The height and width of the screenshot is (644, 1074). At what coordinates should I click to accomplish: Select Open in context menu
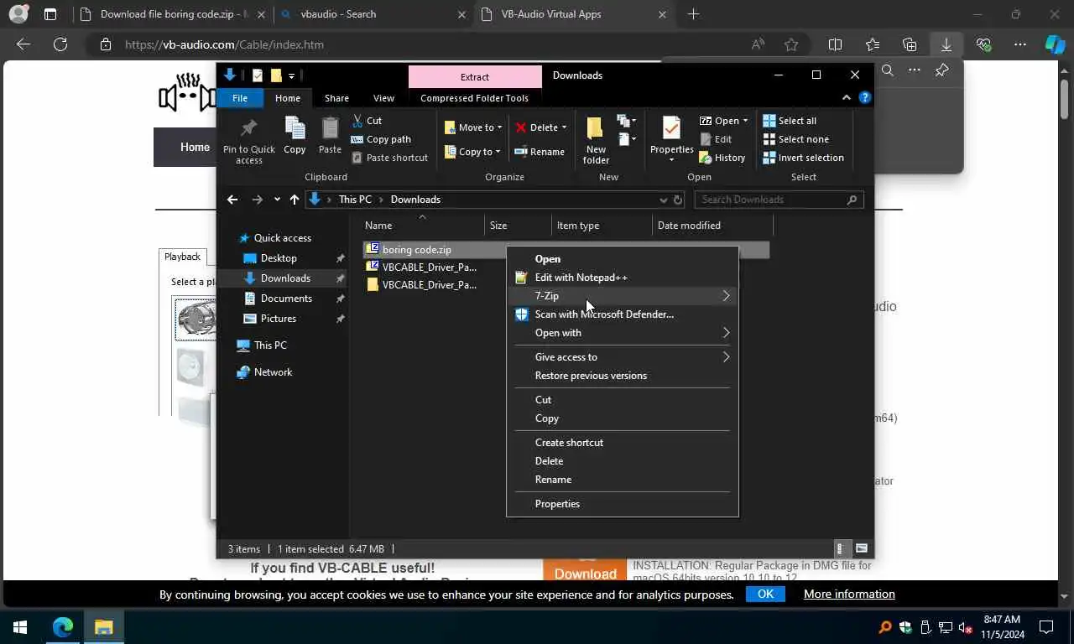tap(623, 259)
